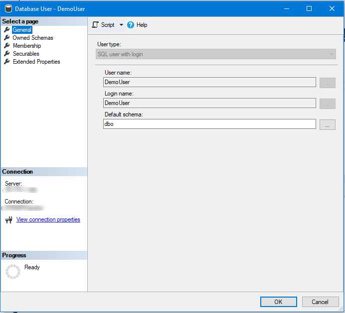Screen dimensions: 345x313
Task: Click the database cylinder icon in title bar
Action: tap(8, 9)
